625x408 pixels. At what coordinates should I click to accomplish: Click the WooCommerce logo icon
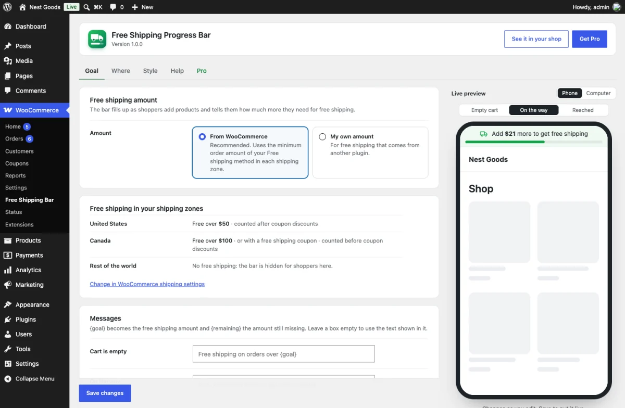(8, 110)
